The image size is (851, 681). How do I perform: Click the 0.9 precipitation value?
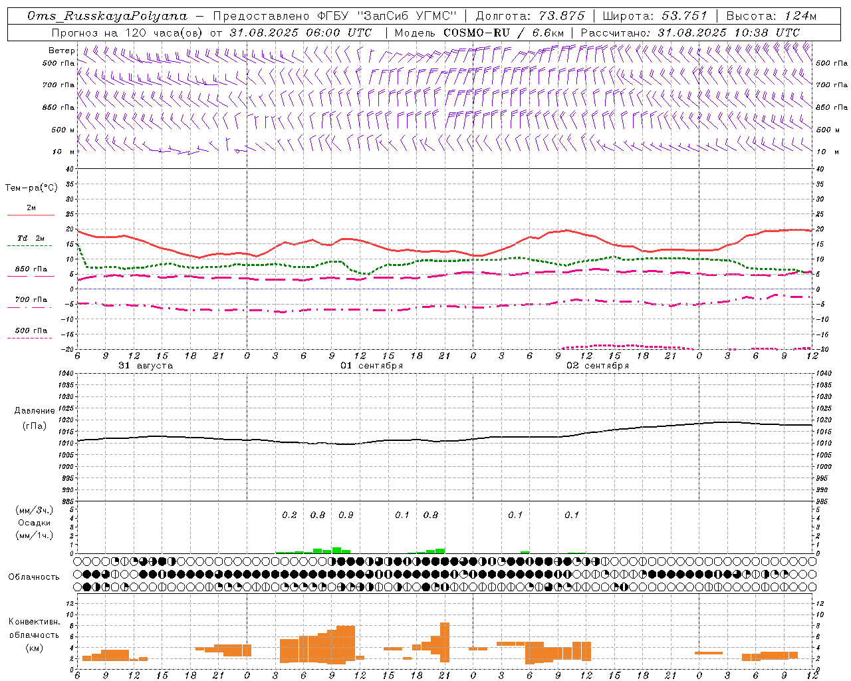point(346,515)
